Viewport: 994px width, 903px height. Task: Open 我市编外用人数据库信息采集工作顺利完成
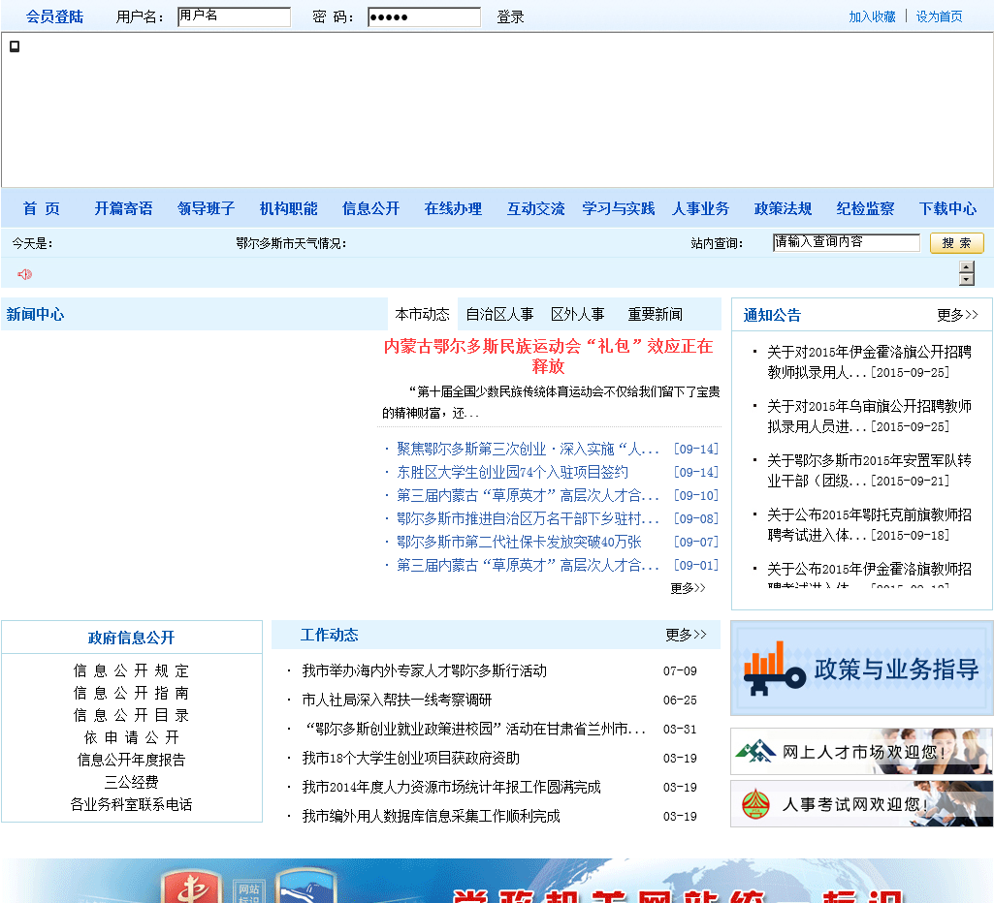click(x=432, y=816)
